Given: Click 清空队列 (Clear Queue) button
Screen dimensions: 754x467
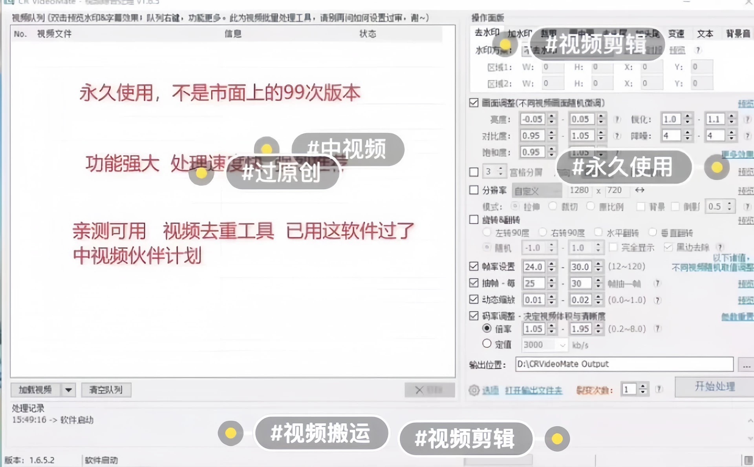Looking at the screenshot, I should coord(106,390).
